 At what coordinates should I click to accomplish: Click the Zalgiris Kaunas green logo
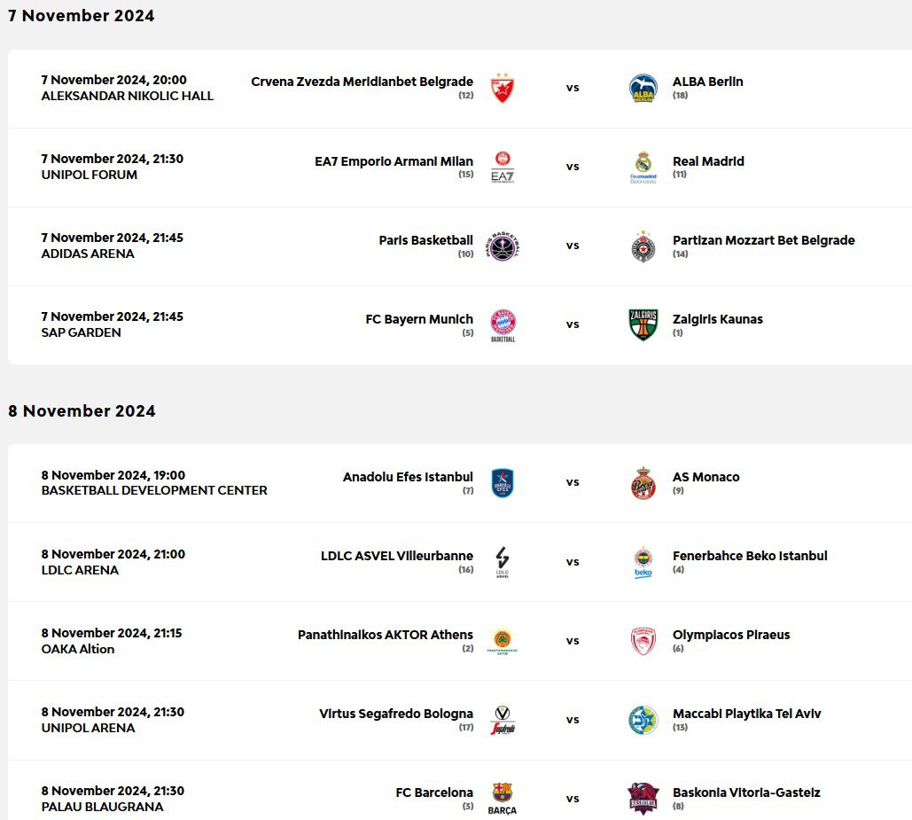point(643,324)
